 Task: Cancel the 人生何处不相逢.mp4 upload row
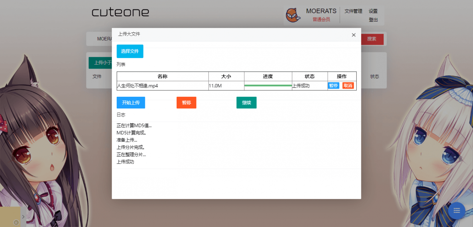click(x=348, y=85)
